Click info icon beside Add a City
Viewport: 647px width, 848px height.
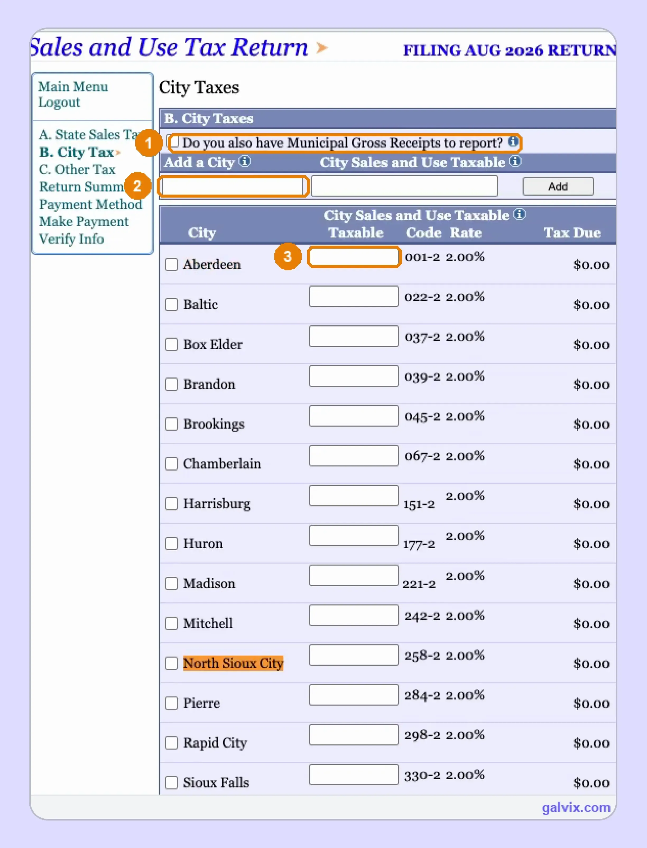point(244,161)
